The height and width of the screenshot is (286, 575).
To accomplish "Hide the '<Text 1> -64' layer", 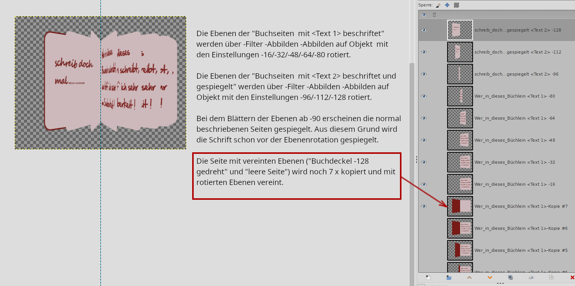I will pos(424,118).
